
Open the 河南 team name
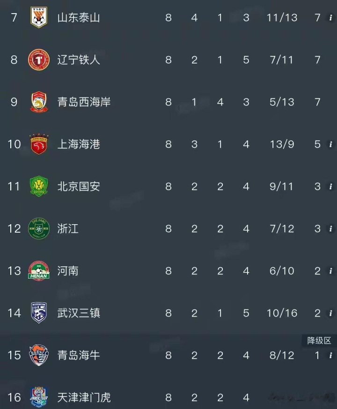click(68, 271)
